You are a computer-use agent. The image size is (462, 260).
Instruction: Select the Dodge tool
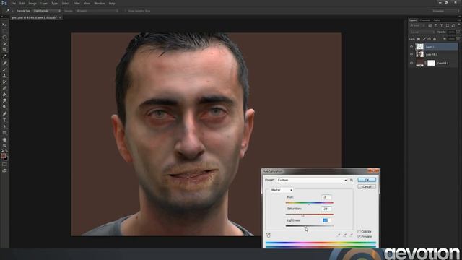click(x=4, y=107)
